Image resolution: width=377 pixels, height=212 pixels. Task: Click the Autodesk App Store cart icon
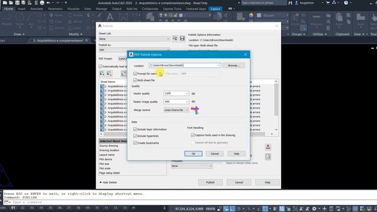click(328, 3)
